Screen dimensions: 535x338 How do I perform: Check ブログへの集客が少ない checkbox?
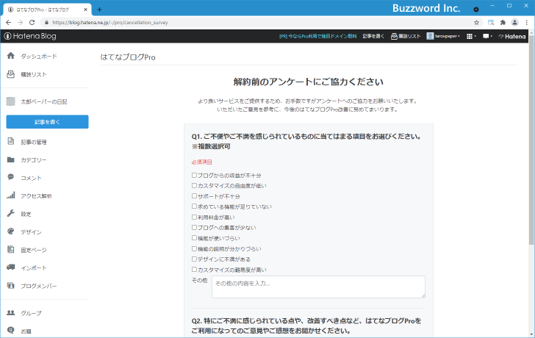pyautogui.click(x=194, y=227)
